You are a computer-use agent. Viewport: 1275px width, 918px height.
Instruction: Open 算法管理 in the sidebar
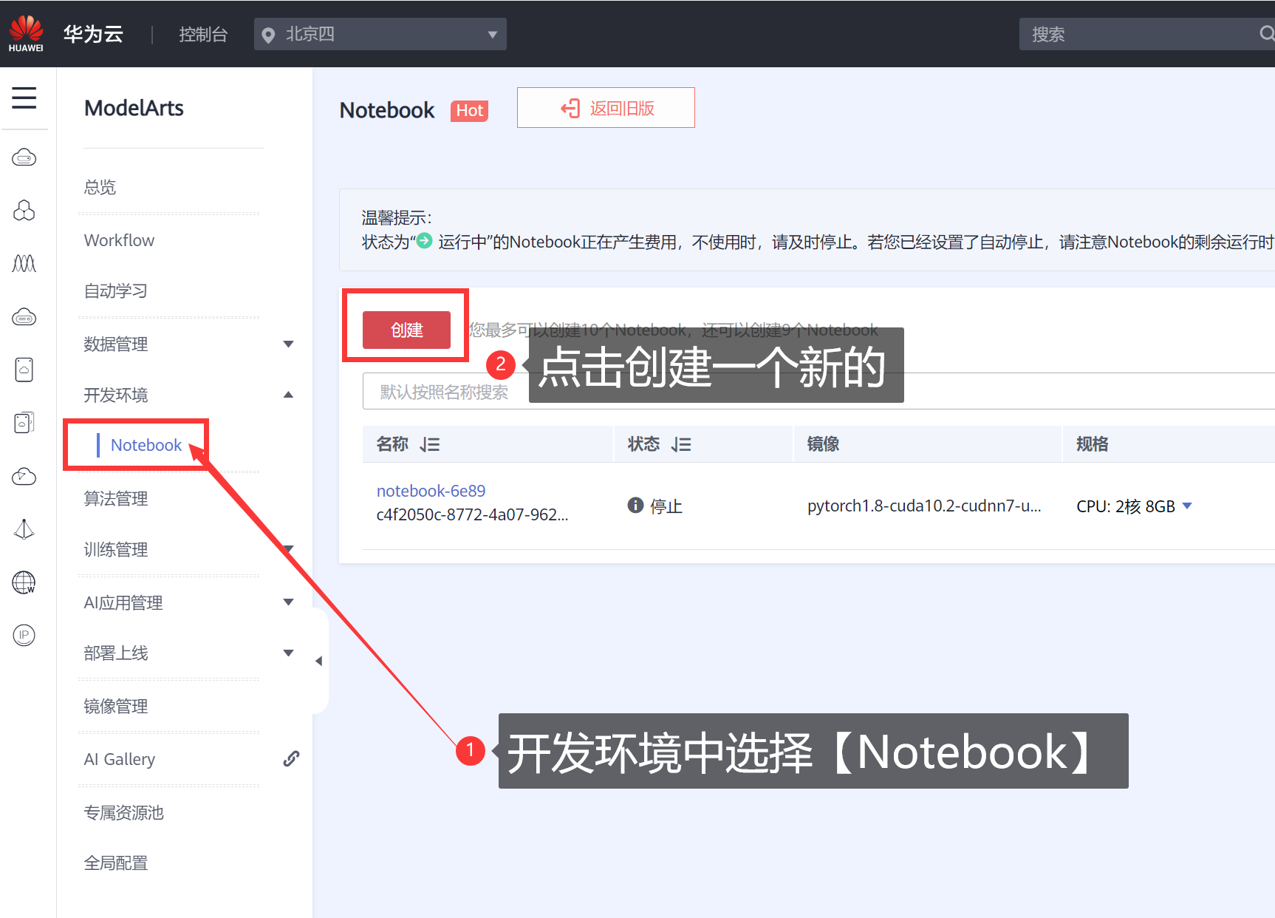pyautogui.click(x=115, y=498)
